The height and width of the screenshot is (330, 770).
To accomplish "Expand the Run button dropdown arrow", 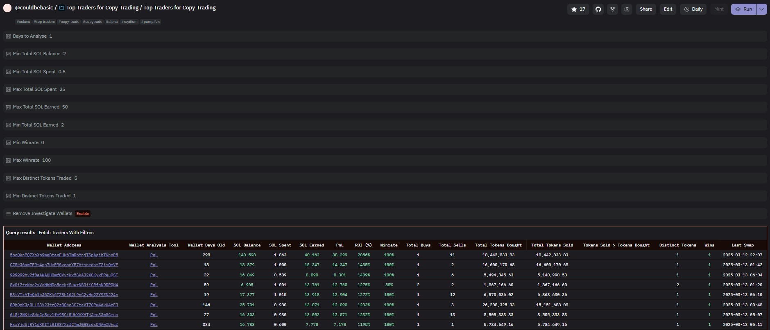I will [761, 9].
